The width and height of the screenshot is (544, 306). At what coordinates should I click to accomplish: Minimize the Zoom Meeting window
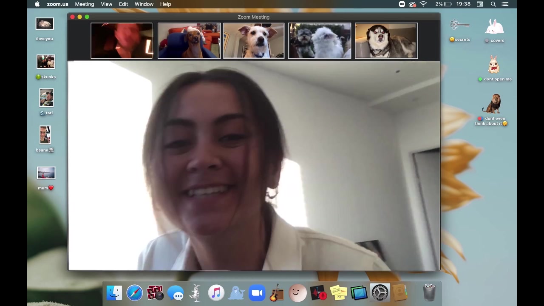[79, 17]
